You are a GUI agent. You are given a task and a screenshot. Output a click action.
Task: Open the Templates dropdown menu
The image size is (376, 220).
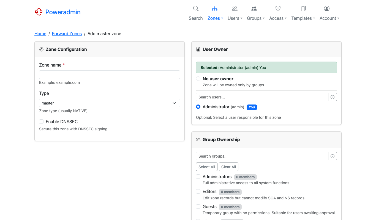(303, 18)
